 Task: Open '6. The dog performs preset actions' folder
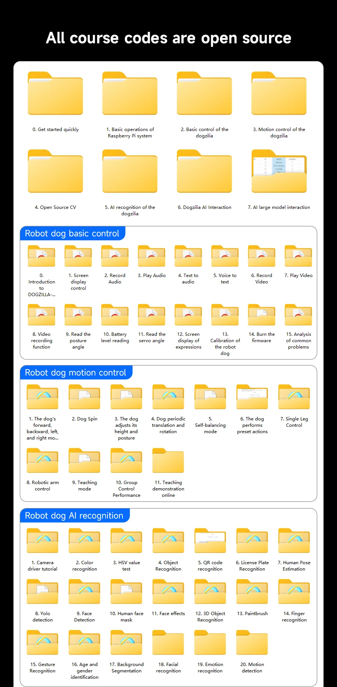click(x=252, y=397)
